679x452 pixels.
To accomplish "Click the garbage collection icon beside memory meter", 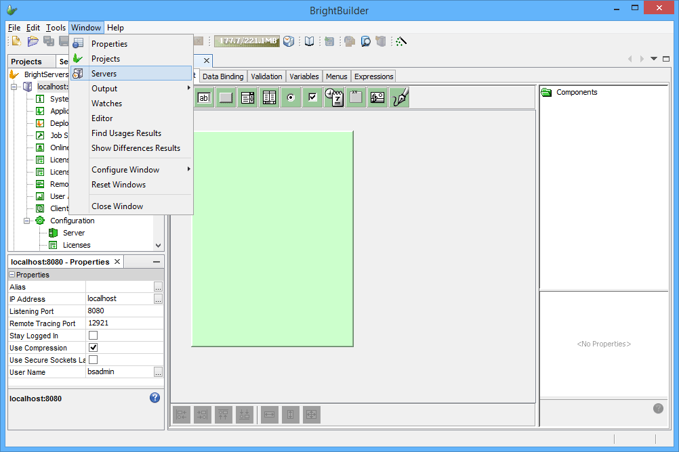I will (289, 41).
